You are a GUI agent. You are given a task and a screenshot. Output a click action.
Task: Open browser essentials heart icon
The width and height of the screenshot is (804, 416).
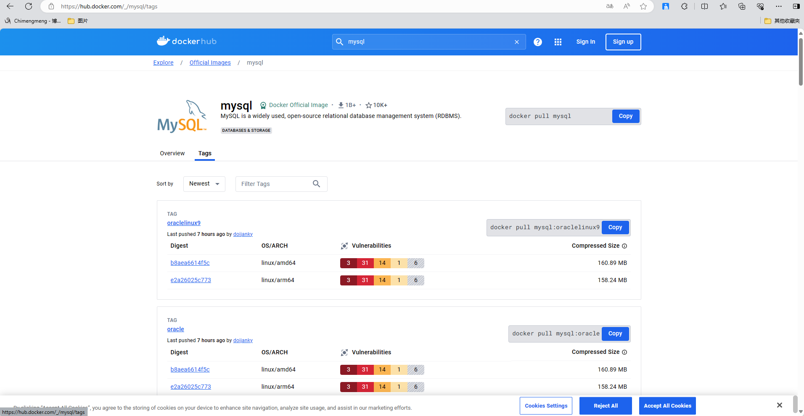click(x=760, y=6)
